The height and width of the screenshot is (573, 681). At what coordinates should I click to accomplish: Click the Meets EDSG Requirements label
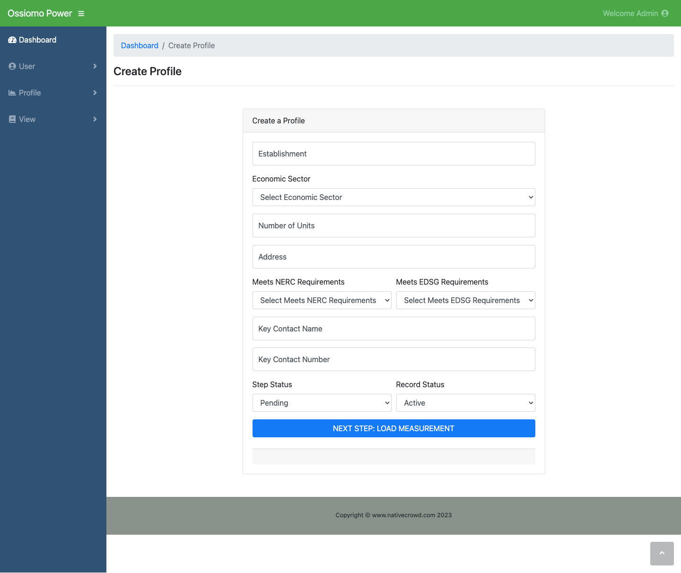pyautogui.click(x=442, y=282)
